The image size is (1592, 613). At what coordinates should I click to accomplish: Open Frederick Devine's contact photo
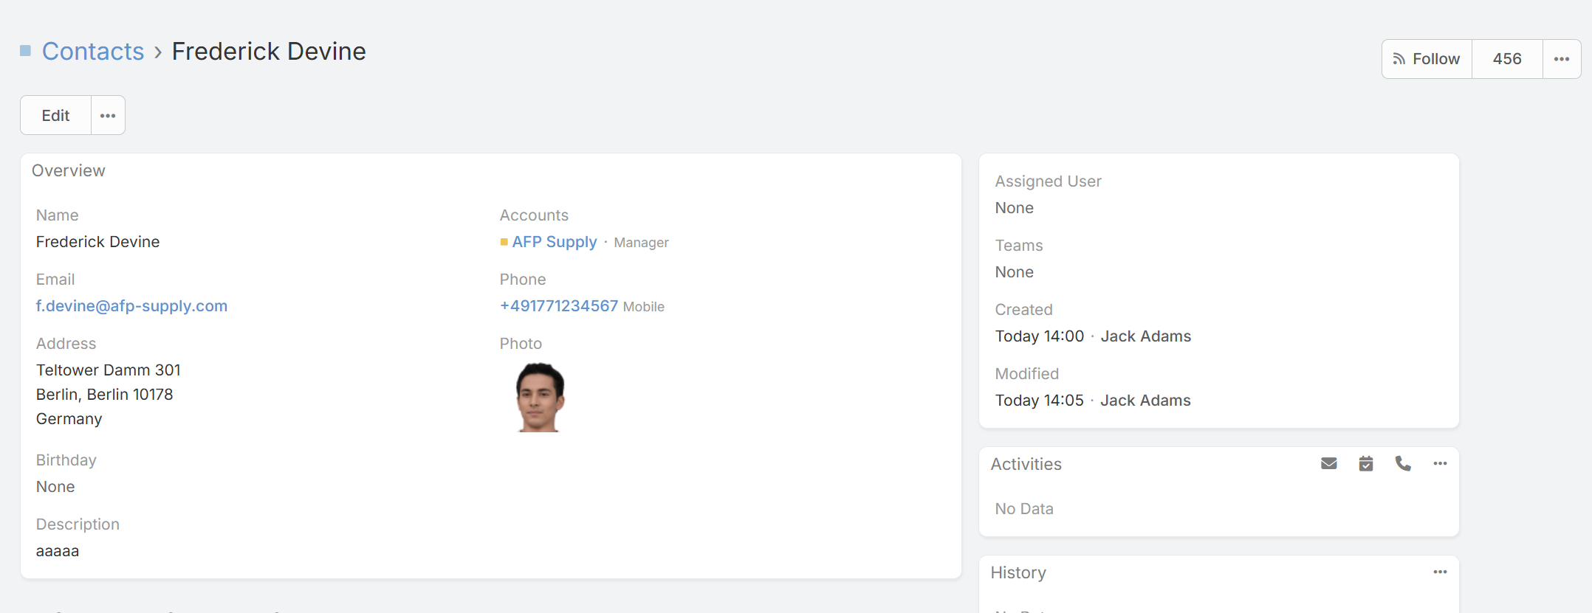coord(540,397)
